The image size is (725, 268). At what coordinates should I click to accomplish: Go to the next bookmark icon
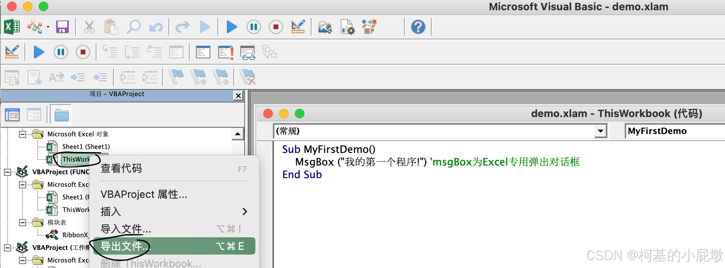[x=198, y=77]
